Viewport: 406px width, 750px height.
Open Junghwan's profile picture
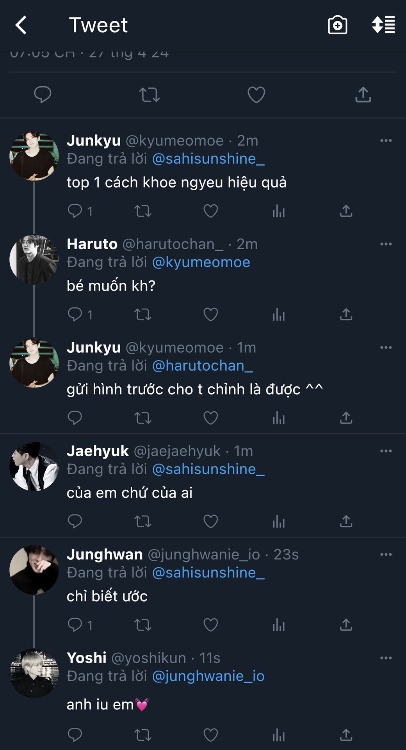click(34, 570)
